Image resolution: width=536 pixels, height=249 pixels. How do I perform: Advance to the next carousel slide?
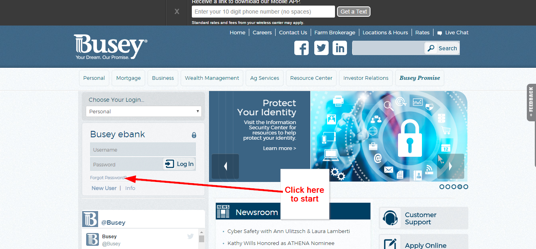451,166
